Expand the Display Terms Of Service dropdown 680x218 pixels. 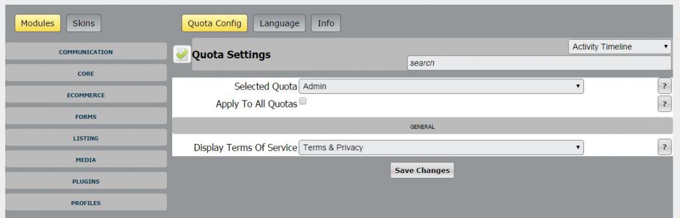point(441,148)
